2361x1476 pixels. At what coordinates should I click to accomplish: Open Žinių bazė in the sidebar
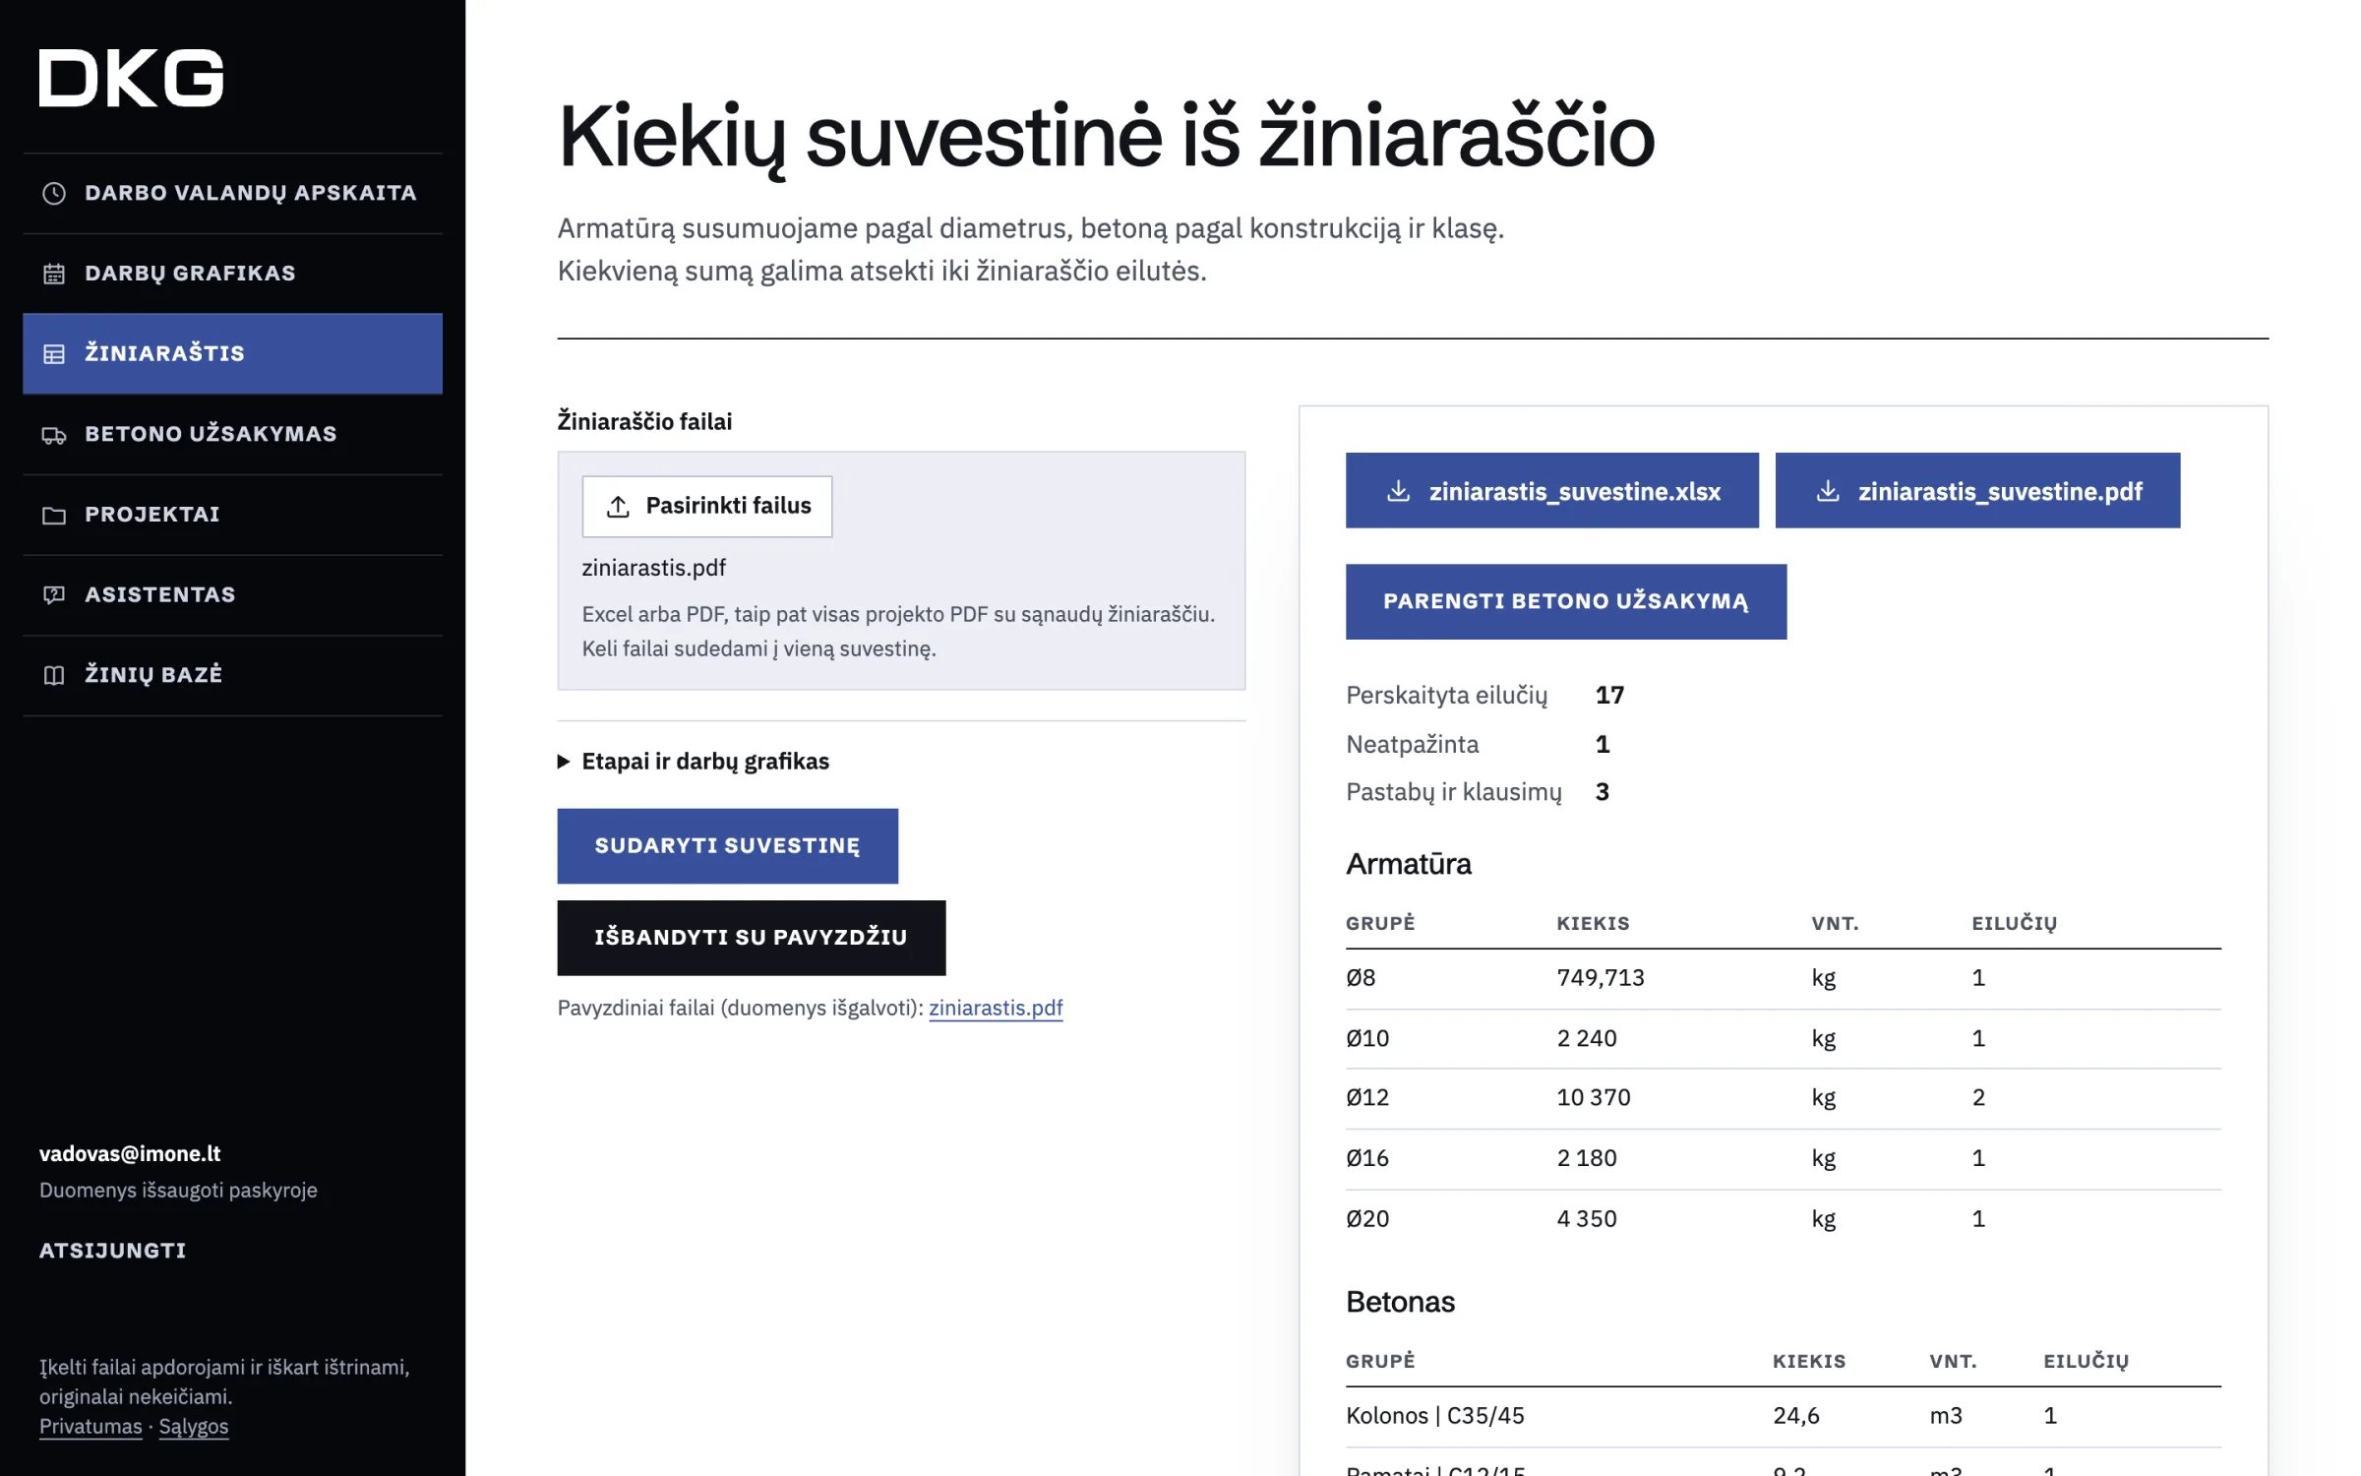click(x=232, y=675)
